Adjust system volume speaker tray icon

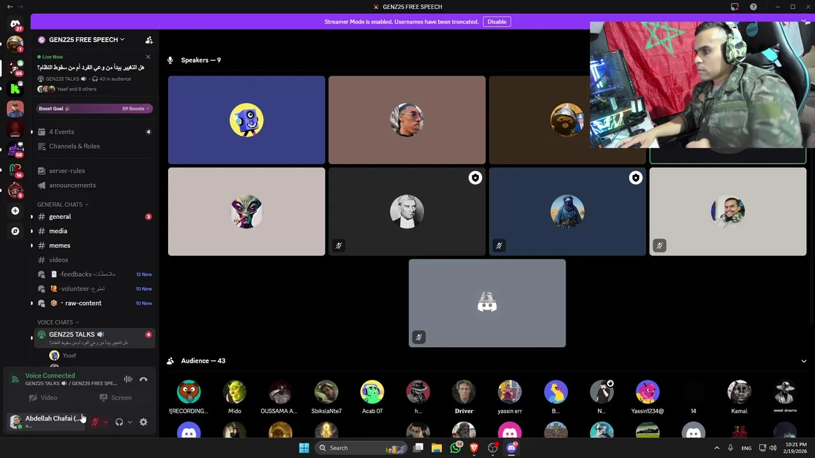pos(772,448)
